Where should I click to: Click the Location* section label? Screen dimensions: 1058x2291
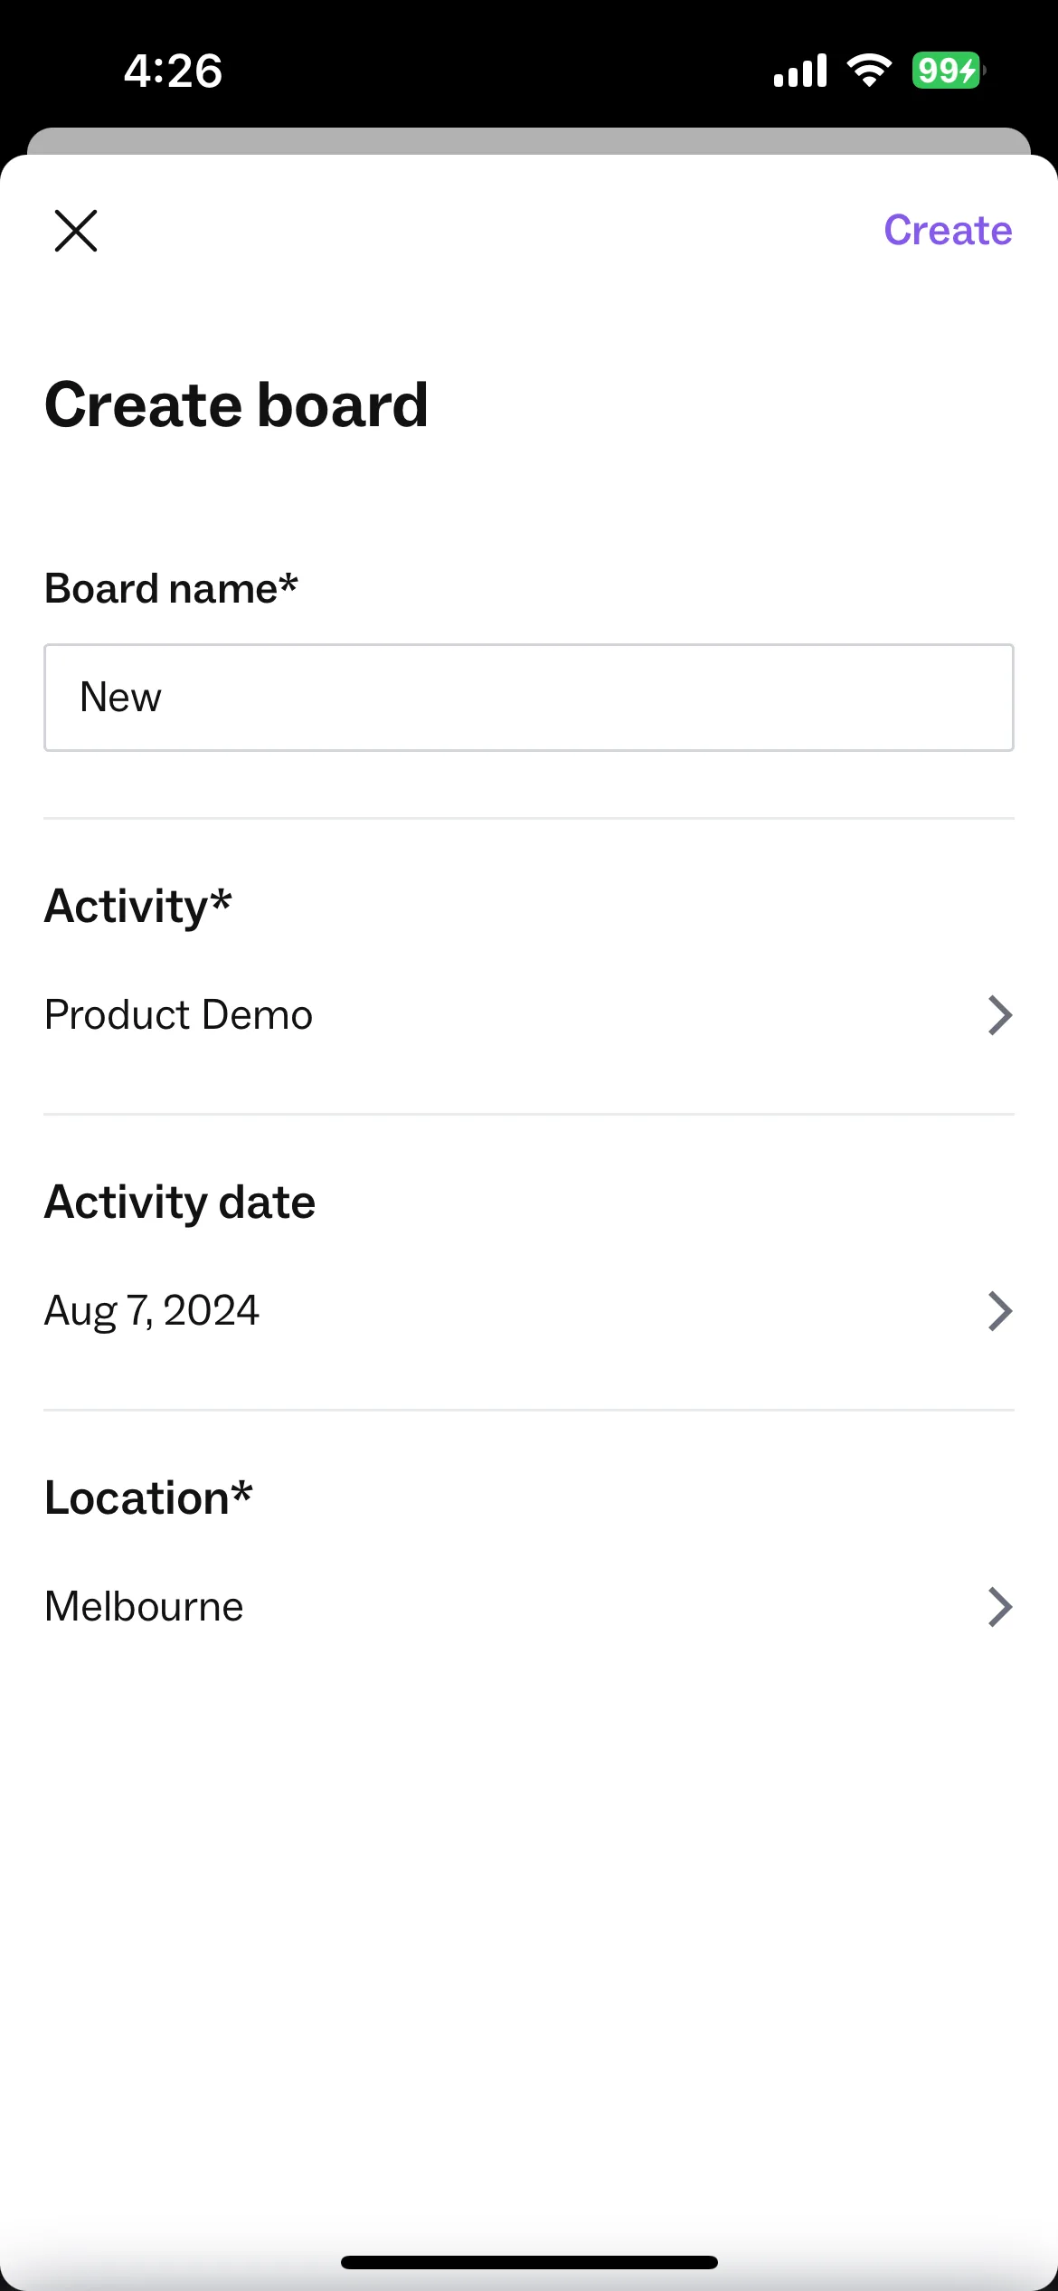148,1497
